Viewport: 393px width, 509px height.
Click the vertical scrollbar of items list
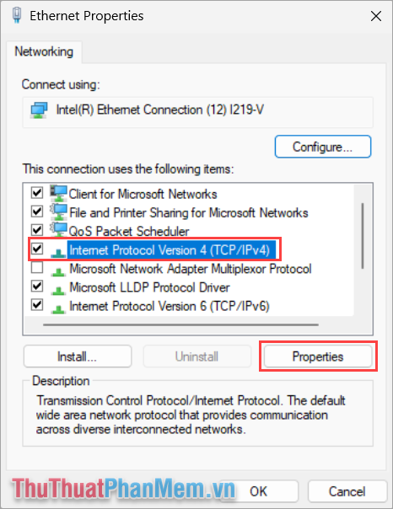point(363,236)
